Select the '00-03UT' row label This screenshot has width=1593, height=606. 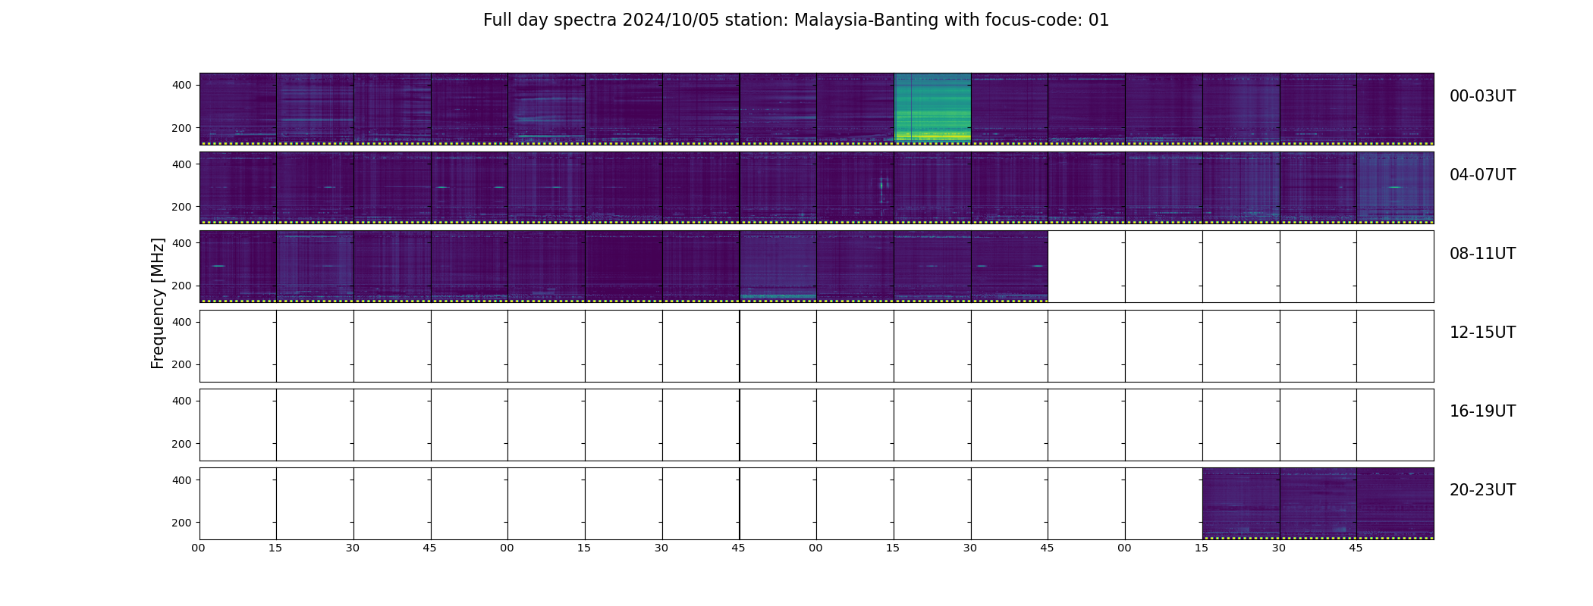click(1482, 96)
